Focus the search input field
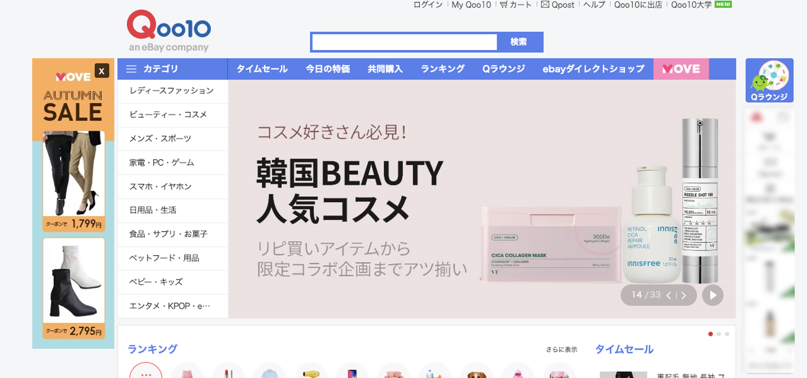Image resolution: width=807 pixels, height=378 pixels. pos(405,42)
